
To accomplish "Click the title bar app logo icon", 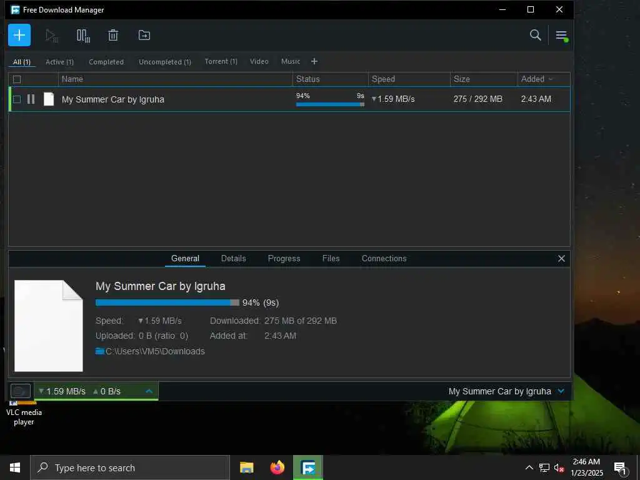I will (15, 10).
